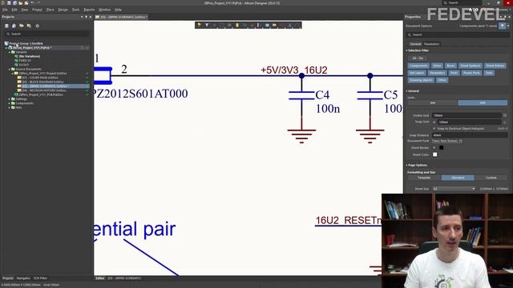Viewport: 513px width, 288px height.
Task: Open Sheet Color white swatch
Action: coord(434,154)
